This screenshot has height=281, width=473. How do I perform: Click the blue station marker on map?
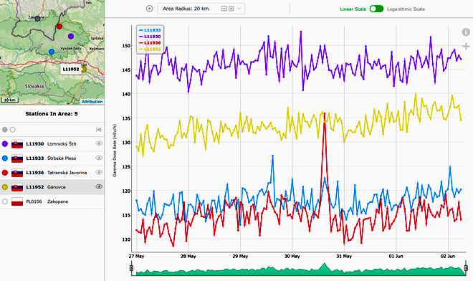52,52
